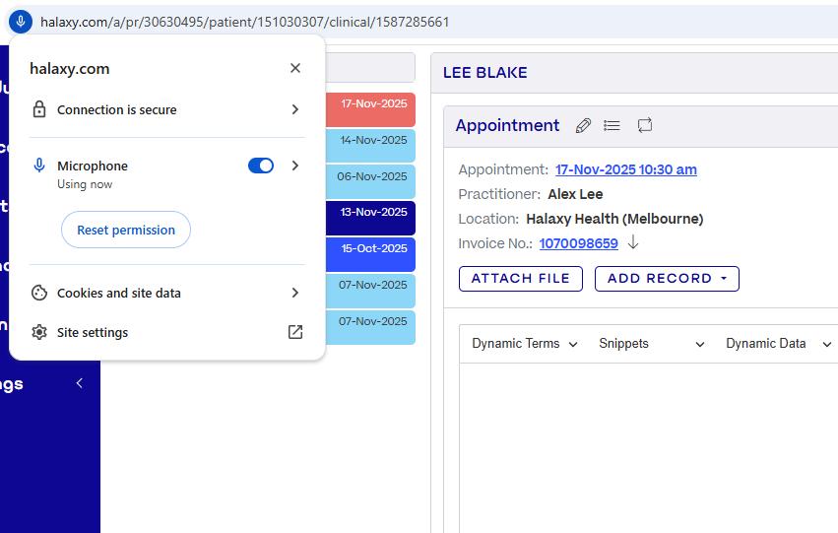Expand Cookies and site data chevron
Image resolution: width=838 pixels, height=533 pixels.
coord(295,293)
